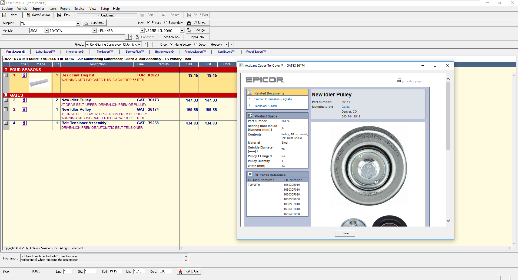Open Conditions for this vehicle

point(146,37)
